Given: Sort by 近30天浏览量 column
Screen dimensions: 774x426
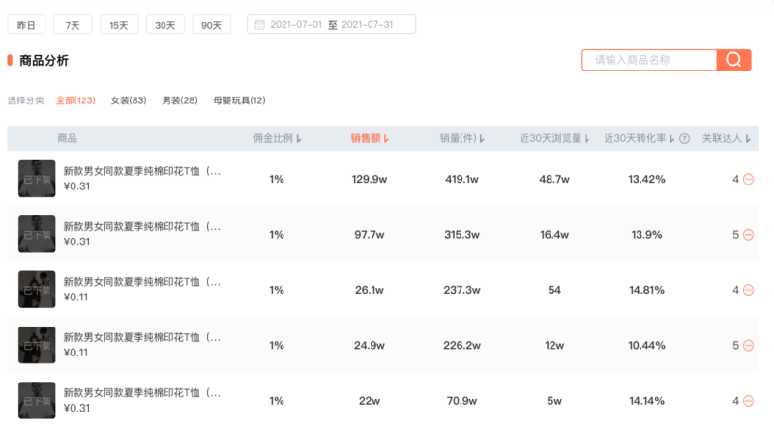Looking at the screenshot, I should click(x=554, y=138).
